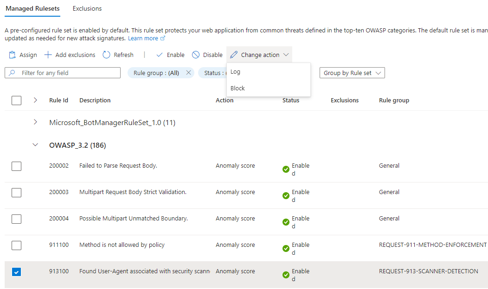Sort by the Rule Id column header

click(x=58, y=100)
